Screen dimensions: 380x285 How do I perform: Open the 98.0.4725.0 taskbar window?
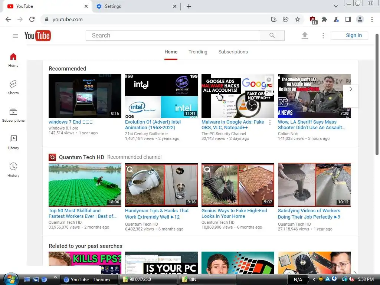pyautogui.click(x=148, y=279)
